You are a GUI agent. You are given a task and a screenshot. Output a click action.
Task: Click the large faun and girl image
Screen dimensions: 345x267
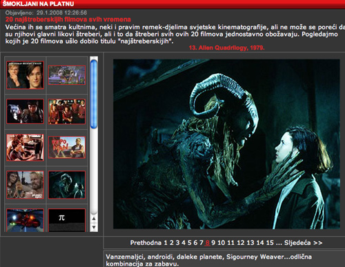click(x=226, y=144)
